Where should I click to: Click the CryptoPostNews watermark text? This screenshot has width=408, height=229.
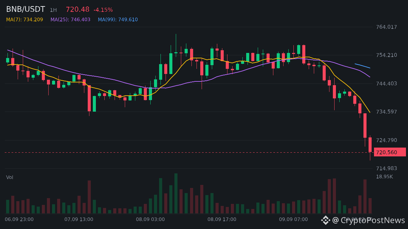(369, 221)
